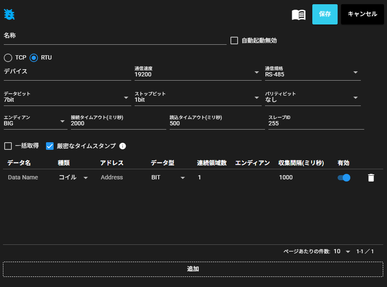The width and height of the screenshot is (387, 287).
Task: Check the 一括取得 checkbox
Action: [x=8, y=146]
